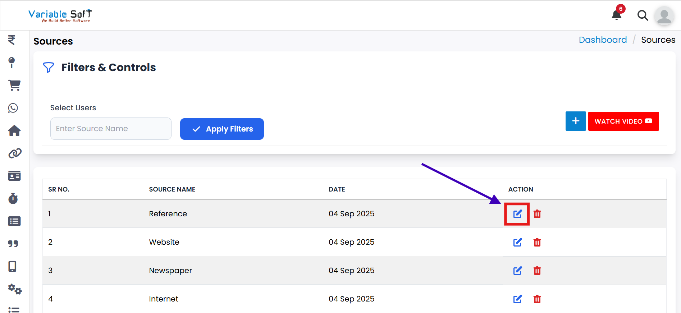
Task: Open the WhatsApp sidebar icon
Action: tap(13, 108)
